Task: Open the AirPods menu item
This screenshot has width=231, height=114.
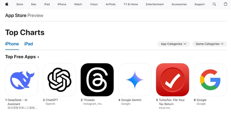Action: point(110,4)
